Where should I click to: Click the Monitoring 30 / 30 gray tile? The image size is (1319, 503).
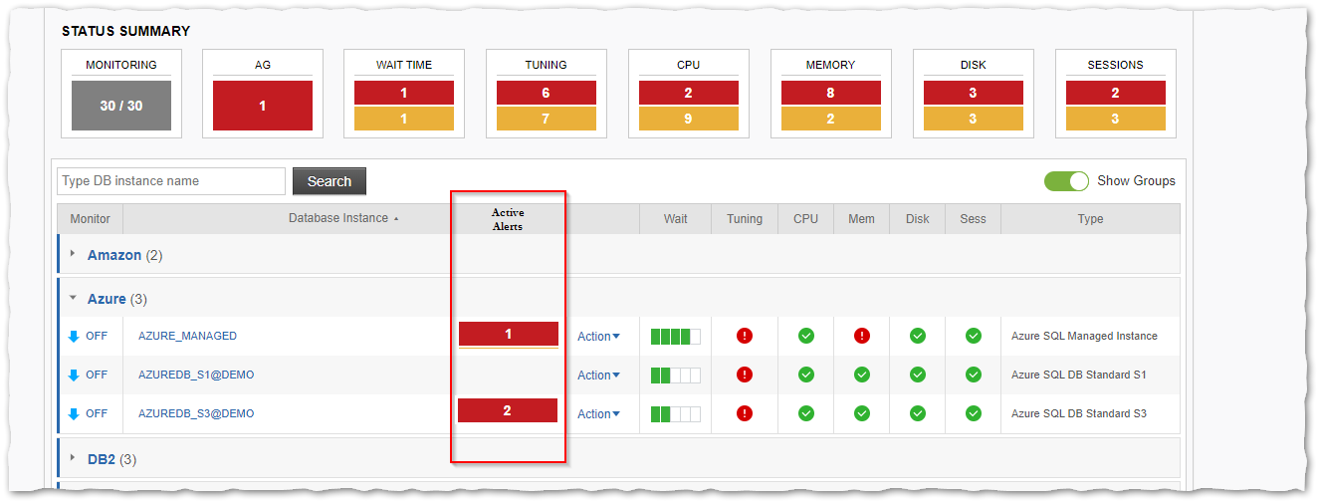click(x=120, y=106)
